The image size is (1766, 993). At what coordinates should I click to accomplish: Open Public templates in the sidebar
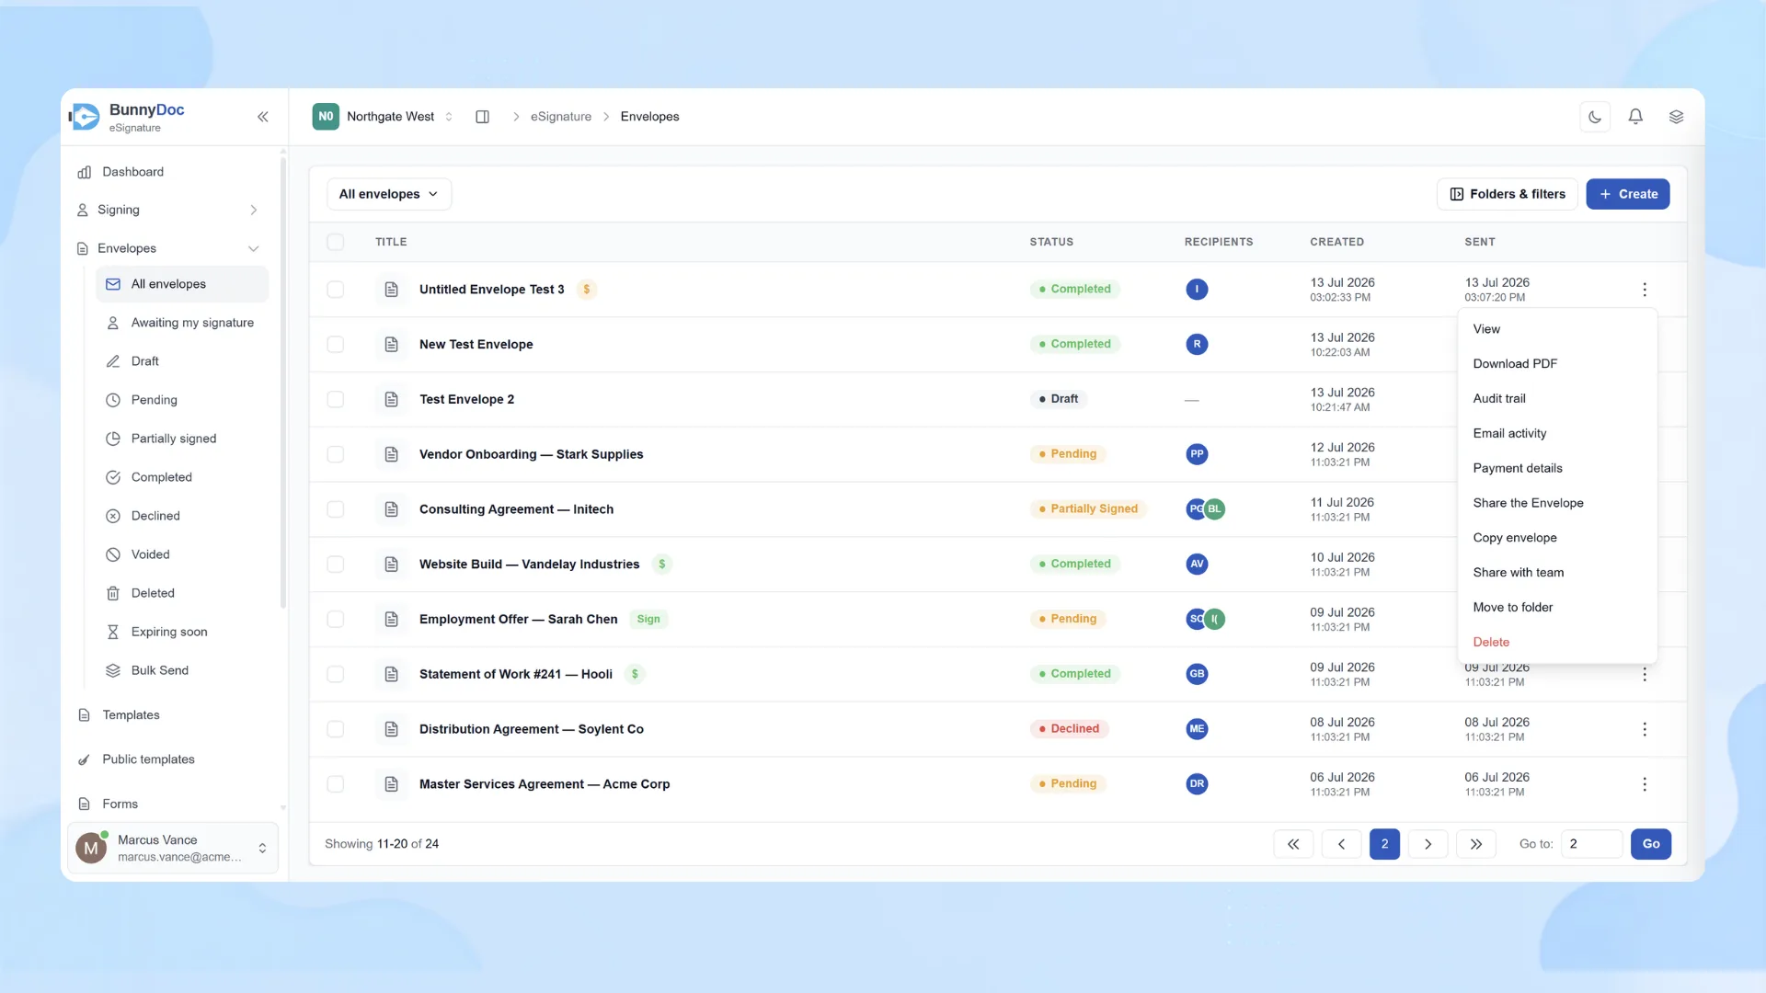tap(167, 759)
